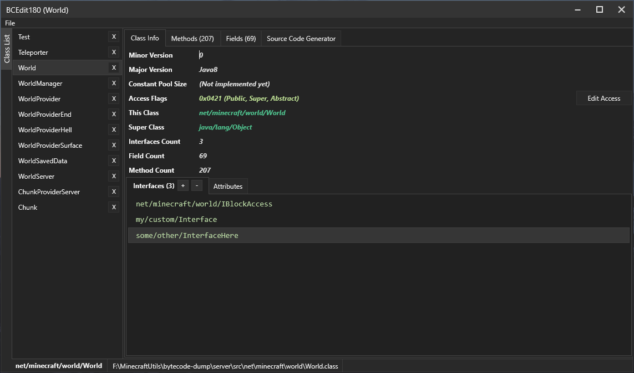Close the Test class entry
Viewport: 634px width, 373px height.
(114, 37)
